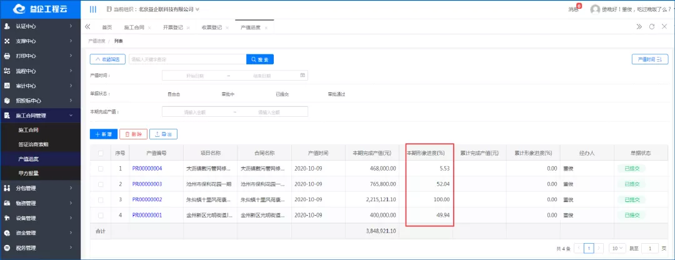Open the page size dropdown showing 10
The image size is (675, 260).
[619, 248]
